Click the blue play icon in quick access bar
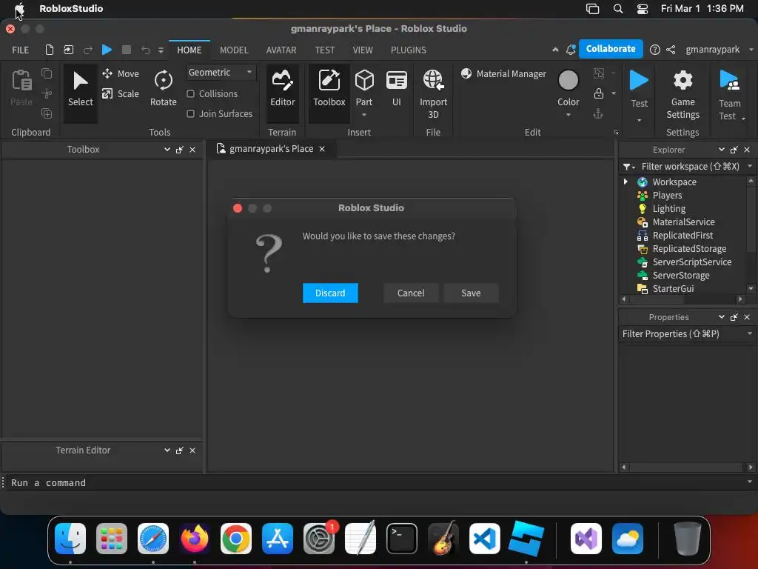 tap(107, 50)
